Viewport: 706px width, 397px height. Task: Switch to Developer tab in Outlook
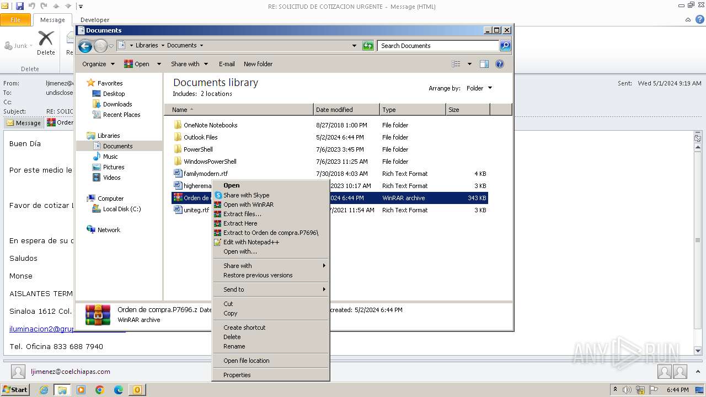[x=95, y=20]
